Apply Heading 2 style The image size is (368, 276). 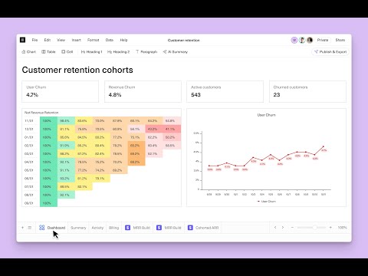click(x=118, y=52)
